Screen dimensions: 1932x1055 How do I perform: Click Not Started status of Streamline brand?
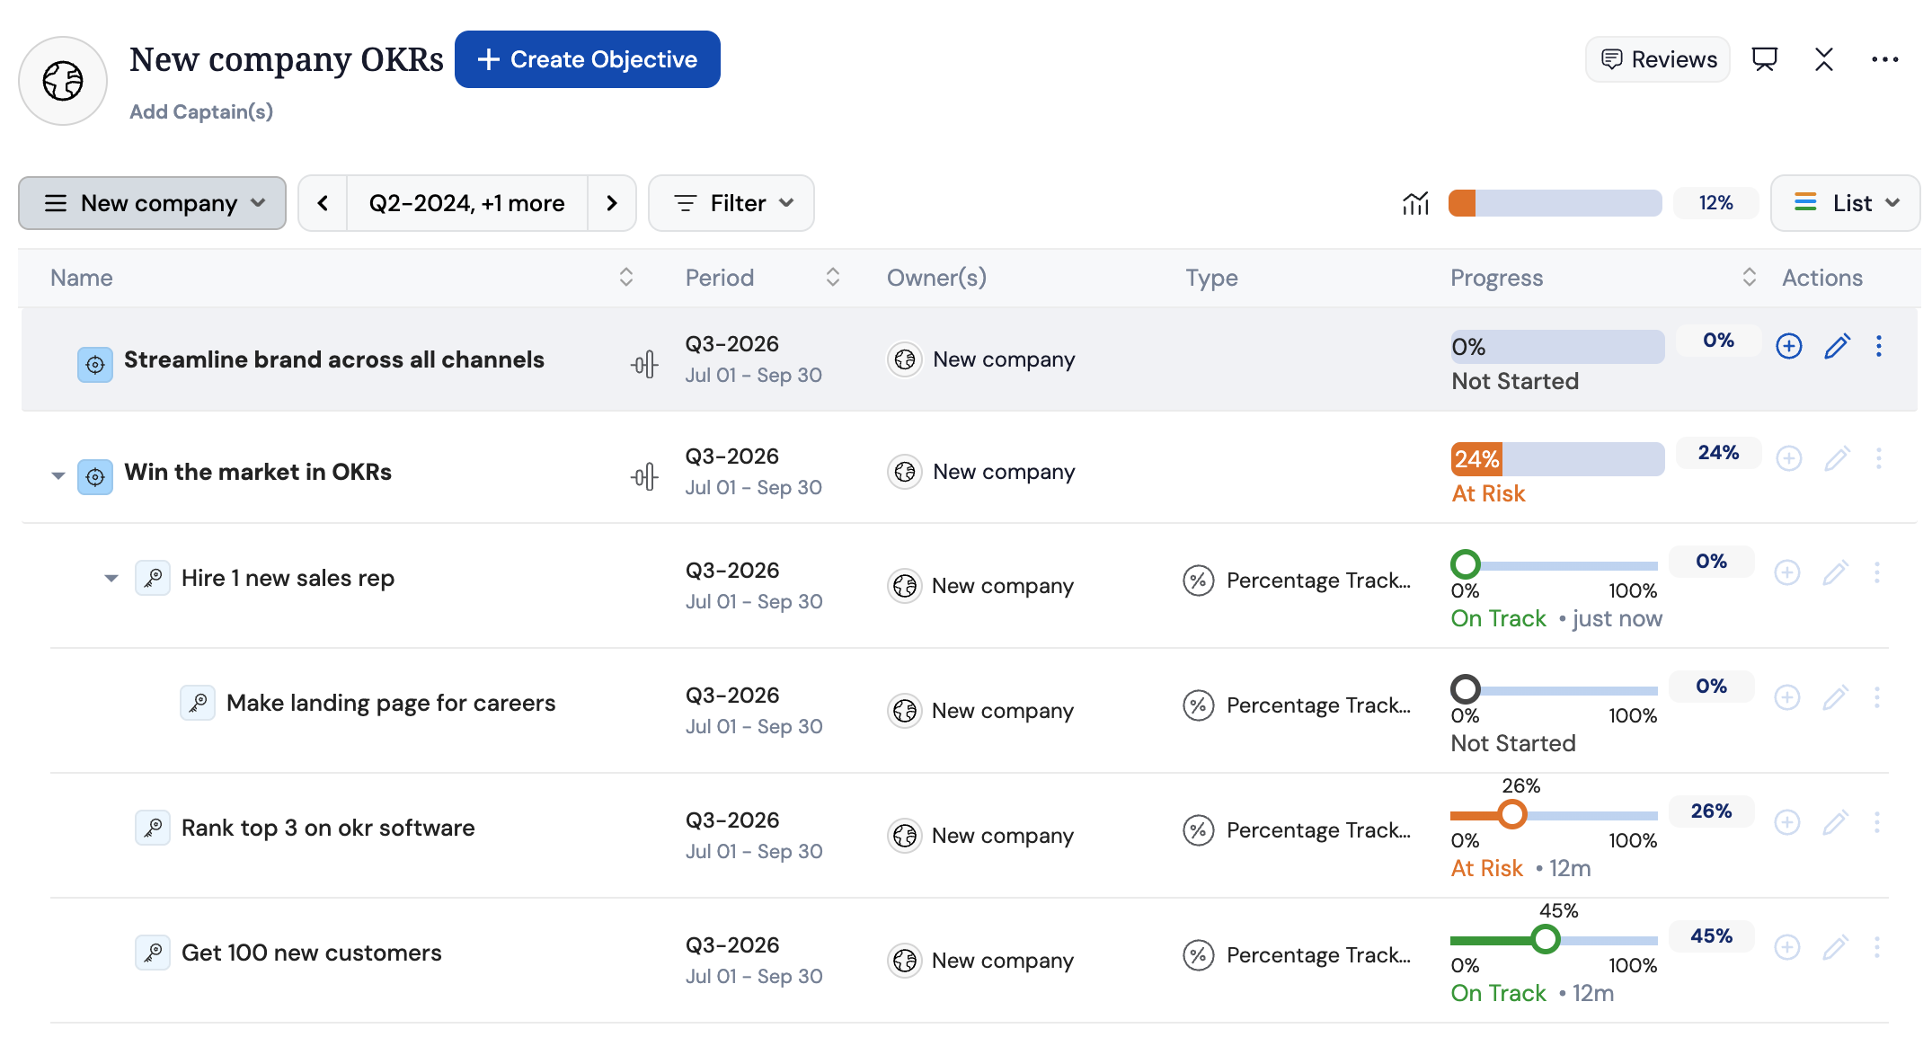tap(1515, 381)
